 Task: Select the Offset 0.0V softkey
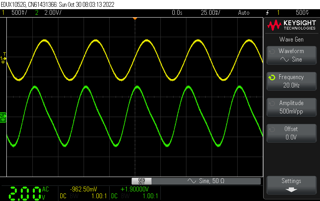pos(291,133)
